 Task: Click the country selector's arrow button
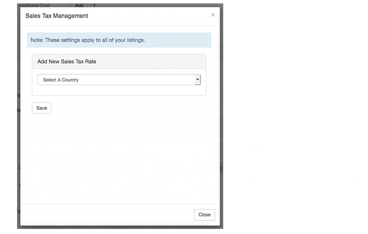pos(198,80)
